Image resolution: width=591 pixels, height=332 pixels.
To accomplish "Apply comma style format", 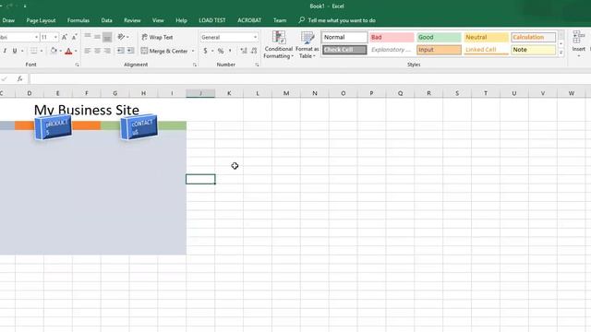I will (x=230, y=51).
